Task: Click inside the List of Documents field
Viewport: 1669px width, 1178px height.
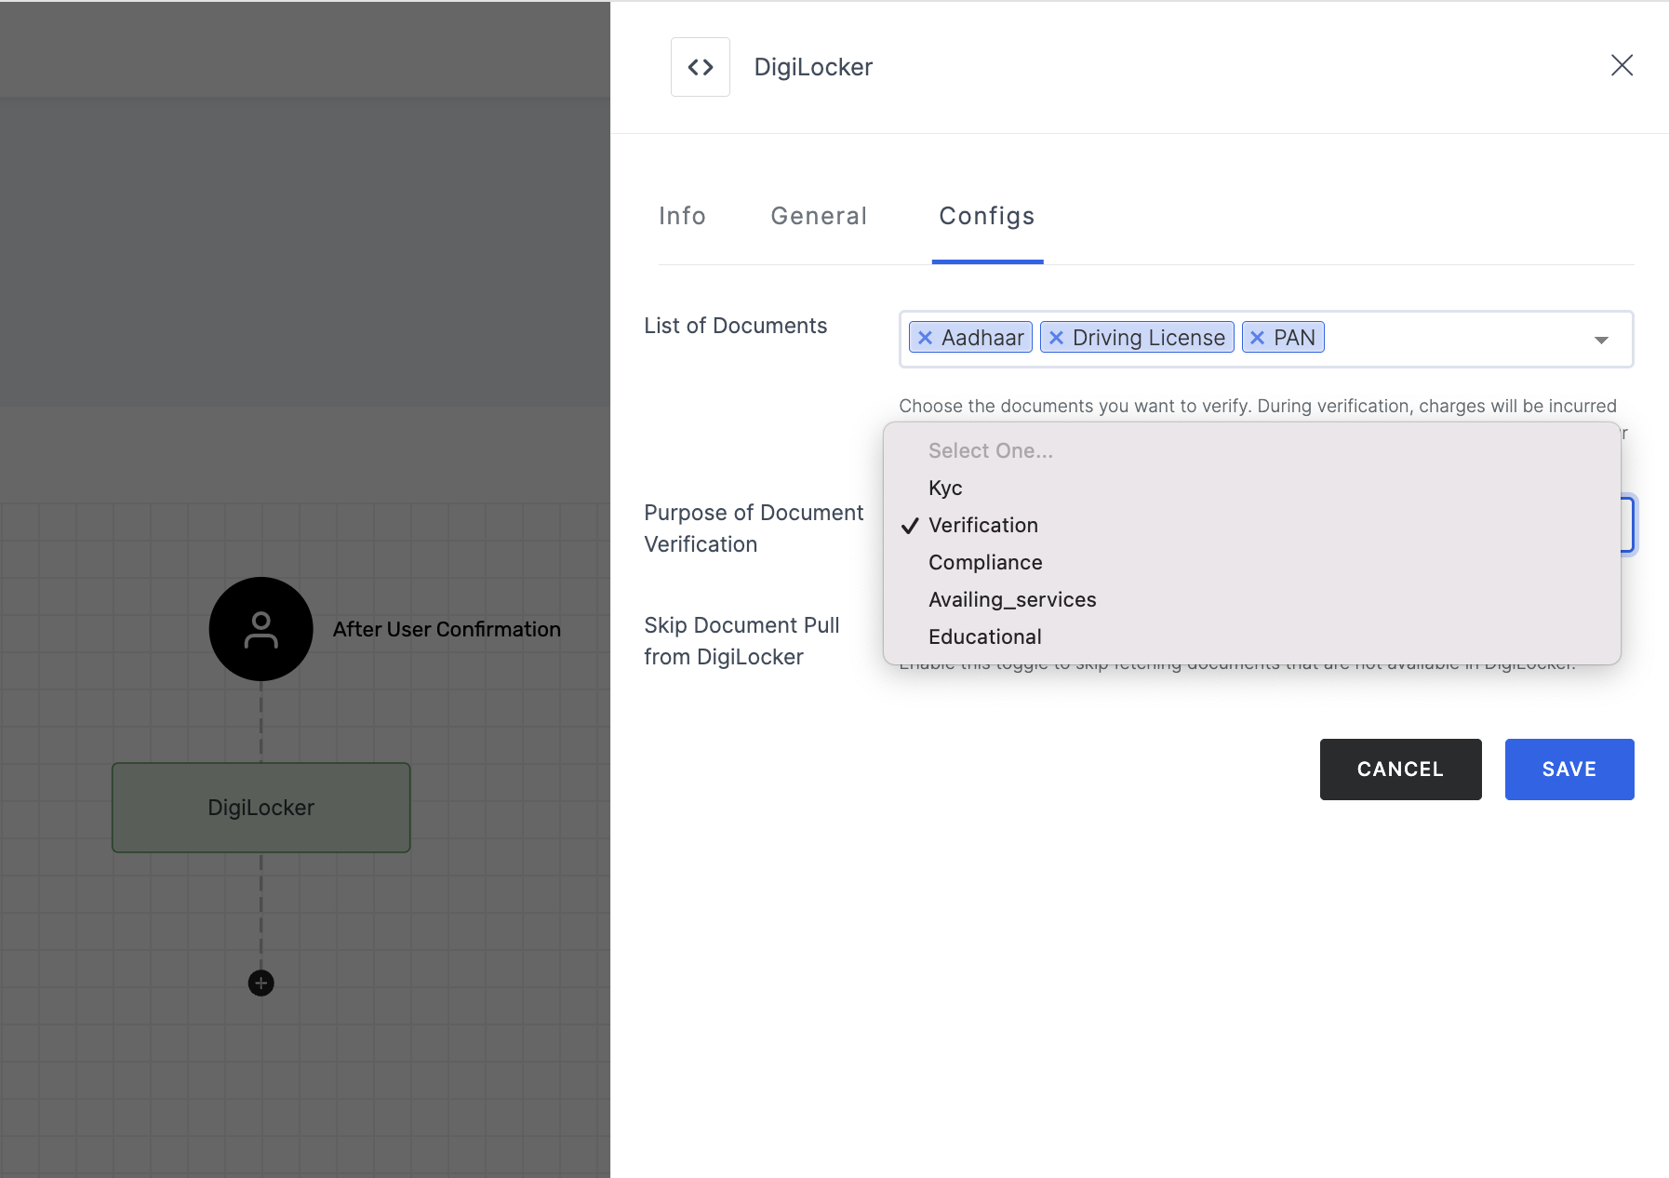Action: tap(1266, 339)
